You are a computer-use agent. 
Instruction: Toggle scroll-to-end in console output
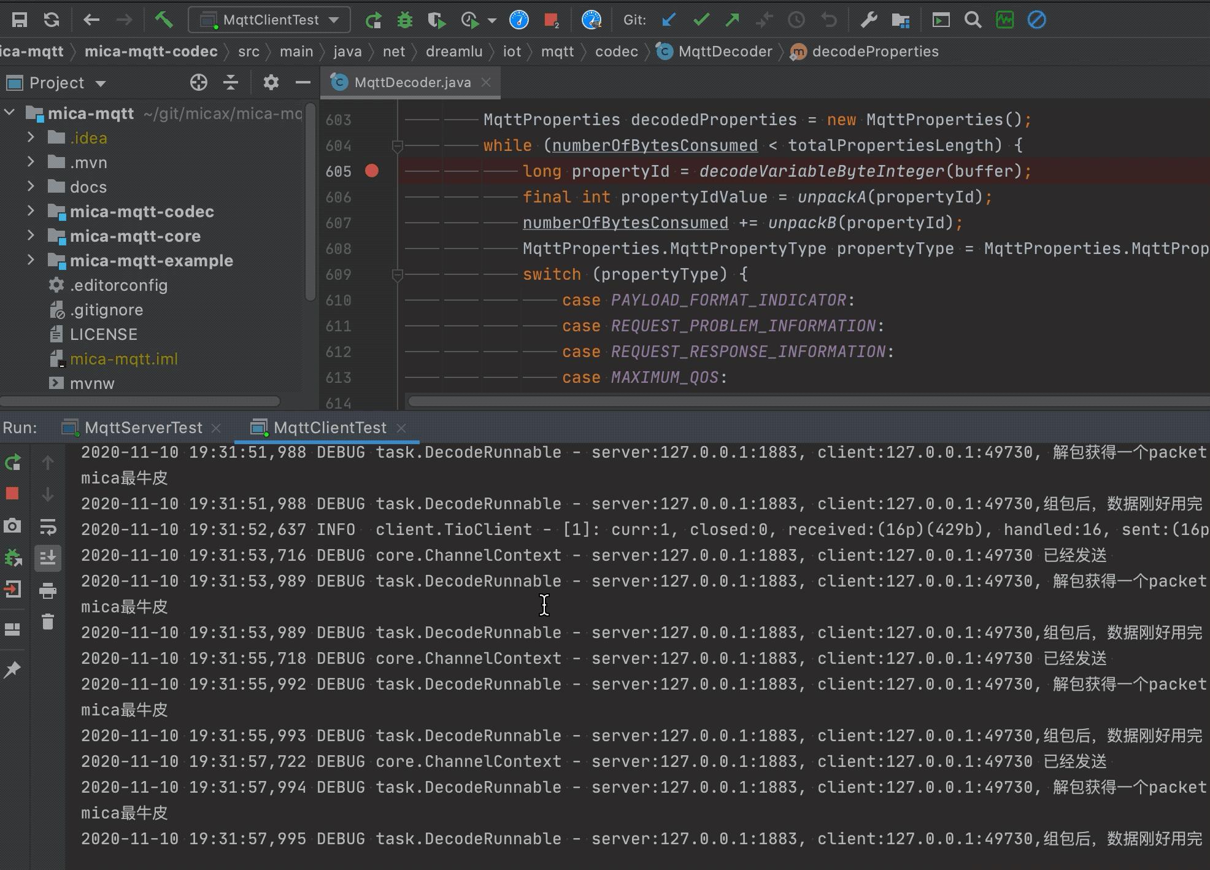pyautogui.click(x=48, y=558)
